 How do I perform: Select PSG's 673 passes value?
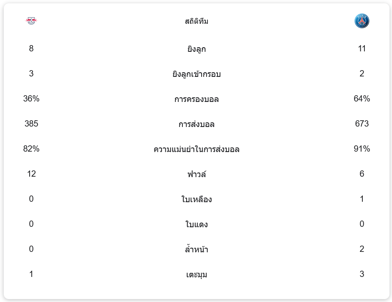coord(362,124)
